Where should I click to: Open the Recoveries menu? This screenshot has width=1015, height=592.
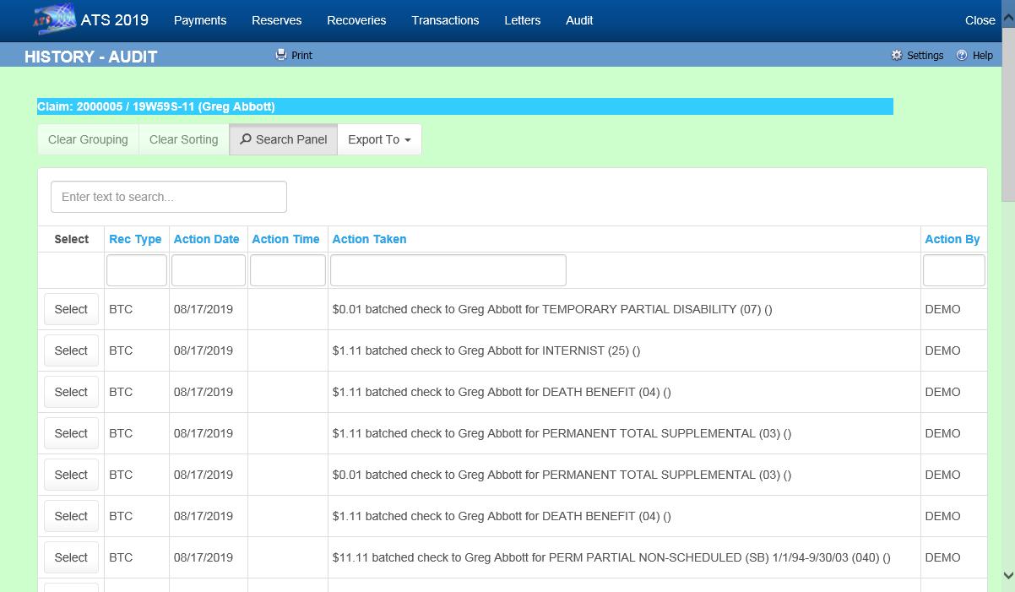pyautogui.click(x=356, y=20)
